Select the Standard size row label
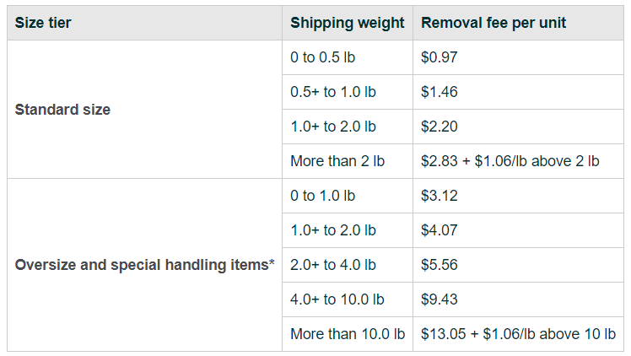Image resolution: width=631 pixels, height=356 pixels. point(62,110)
